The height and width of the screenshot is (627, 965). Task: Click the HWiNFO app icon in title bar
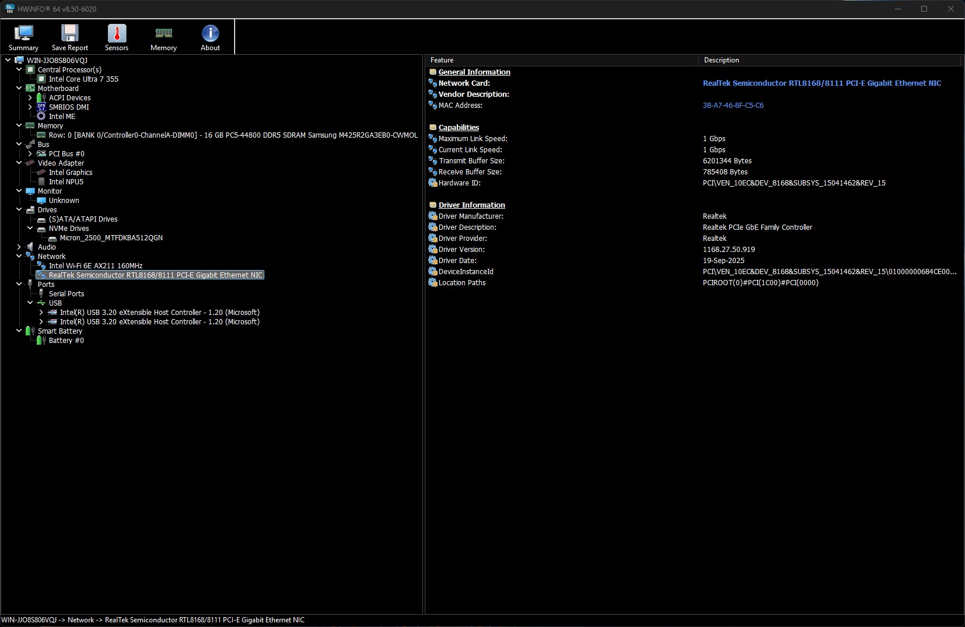tap(10, 9)
